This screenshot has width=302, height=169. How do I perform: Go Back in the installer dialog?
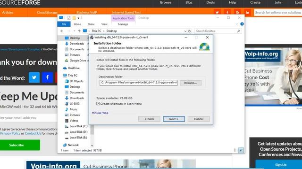point(149,119)
